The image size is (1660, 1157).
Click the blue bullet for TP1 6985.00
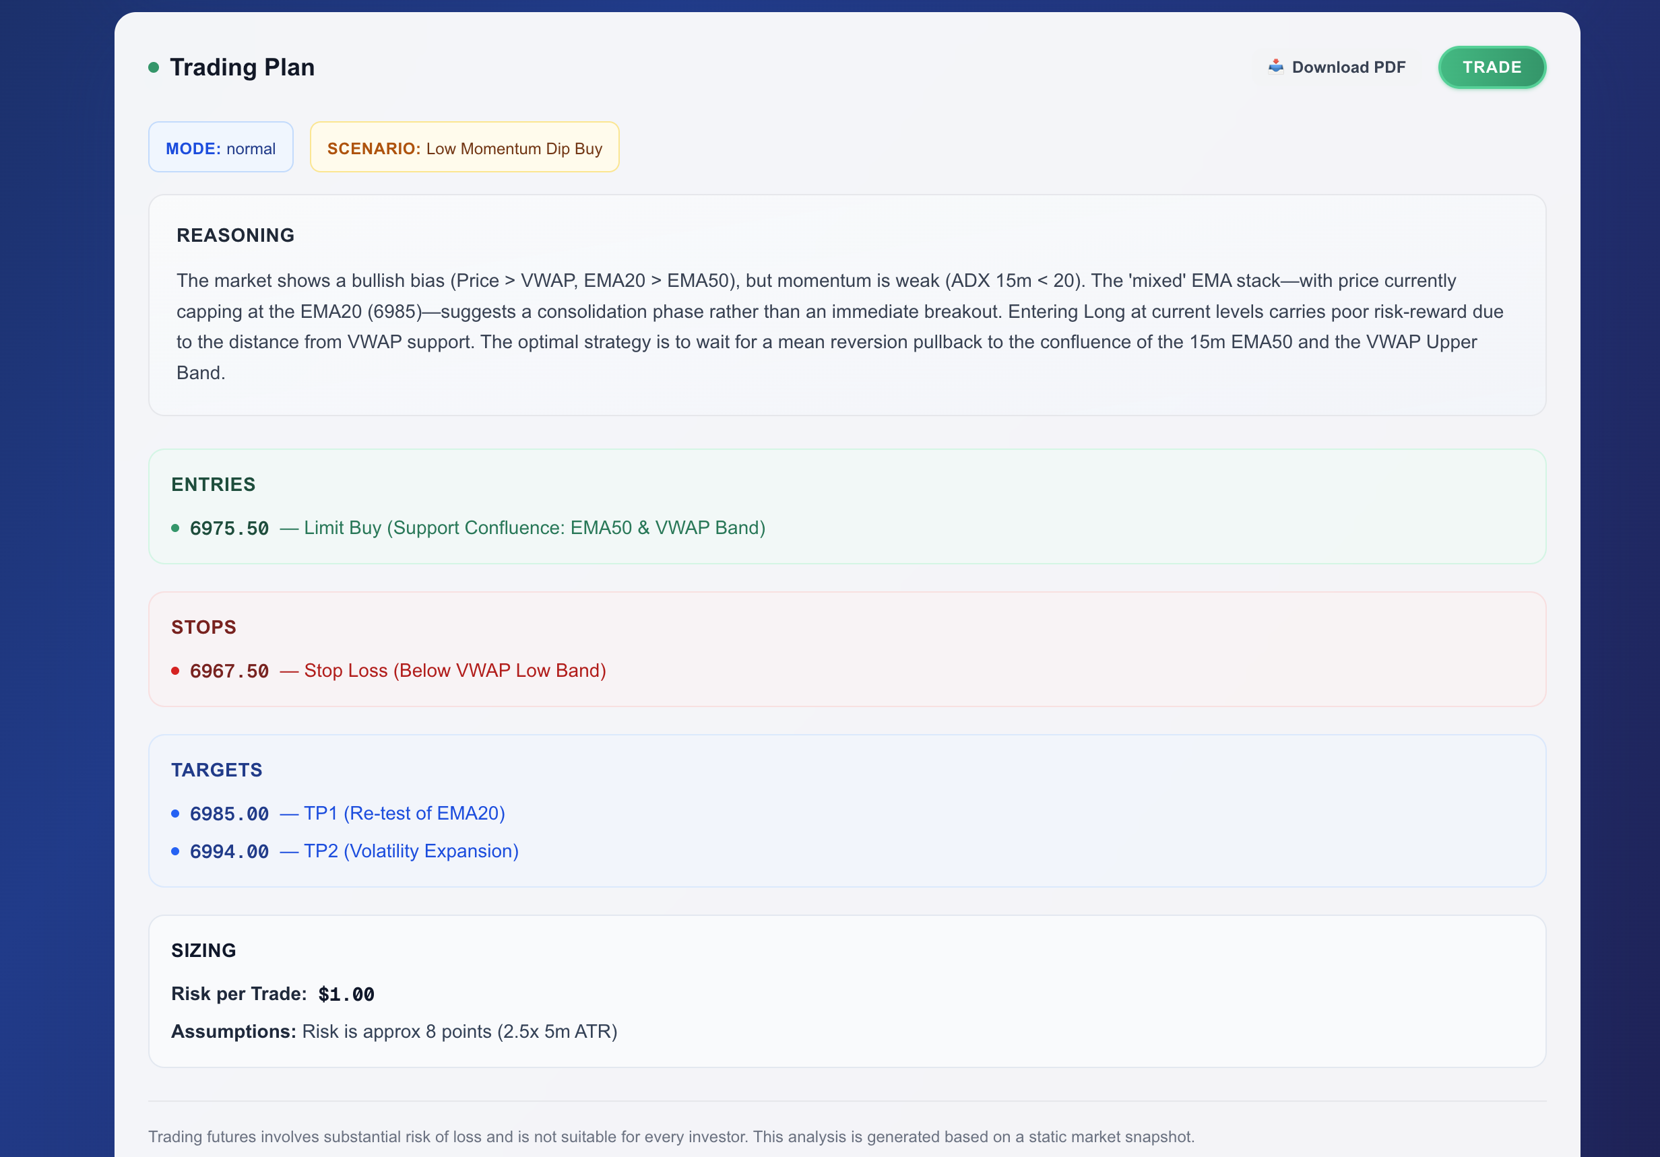[x=175, y=814]
